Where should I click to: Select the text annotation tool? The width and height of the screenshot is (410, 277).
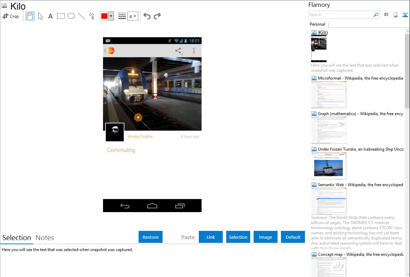point(50,16)
